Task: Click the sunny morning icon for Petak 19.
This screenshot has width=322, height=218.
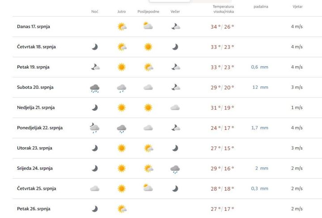Action: 122,67
